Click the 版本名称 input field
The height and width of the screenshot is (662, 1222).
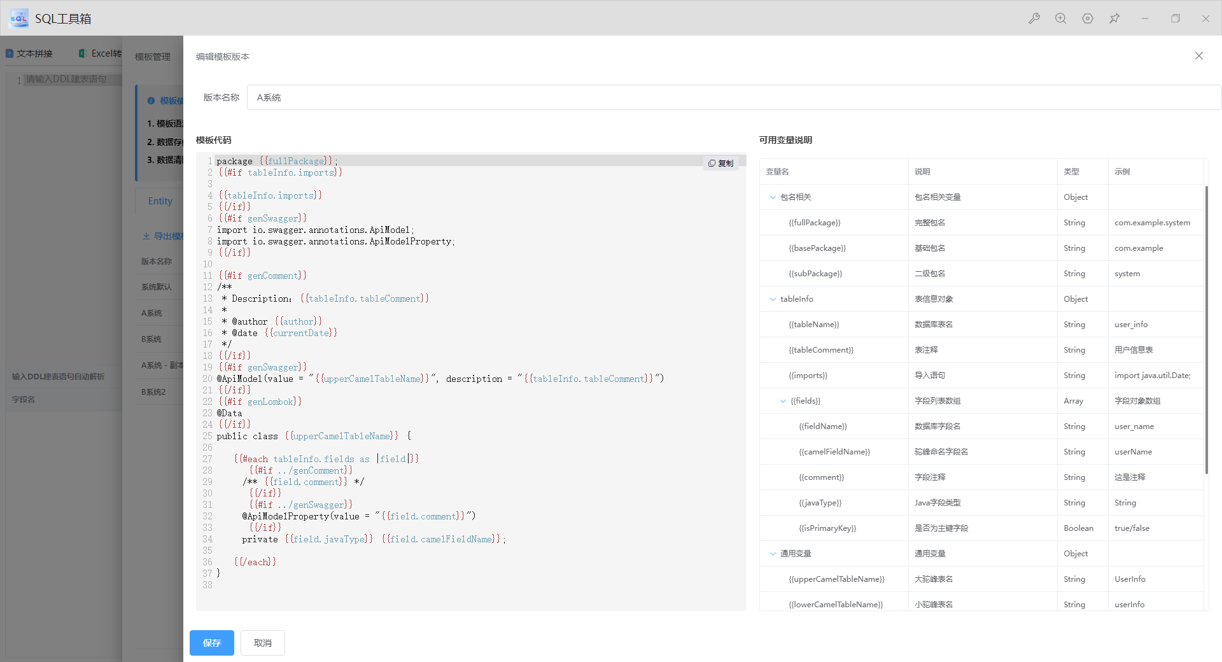pos(732,97)
